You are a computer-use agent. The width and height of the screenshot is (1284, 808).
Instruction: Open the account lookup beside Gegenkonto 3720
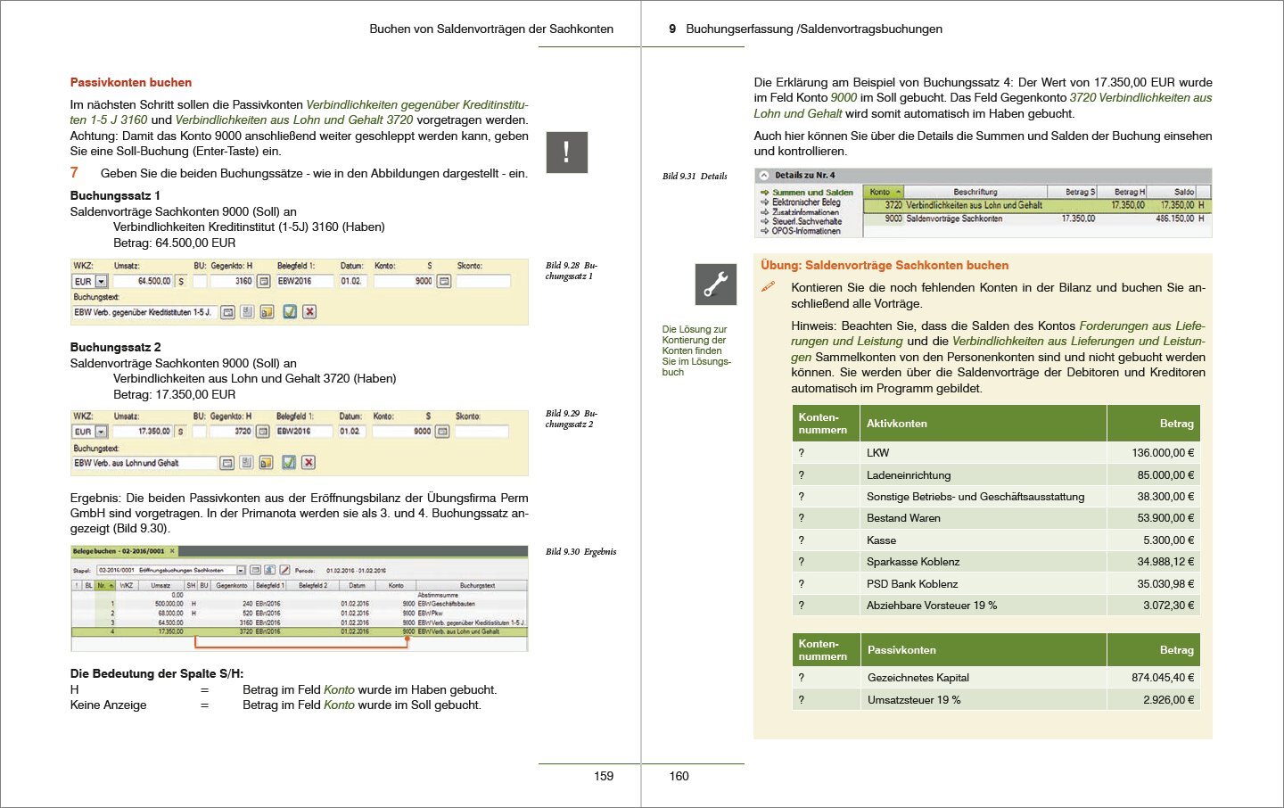click(263, 432)
